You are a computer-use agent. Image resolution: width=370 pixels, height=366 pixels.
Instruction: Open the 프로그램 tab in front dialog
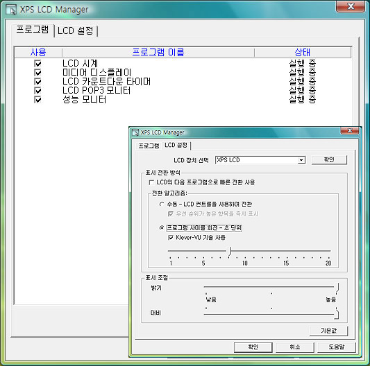pyautogui.click(x=149, y=146)
